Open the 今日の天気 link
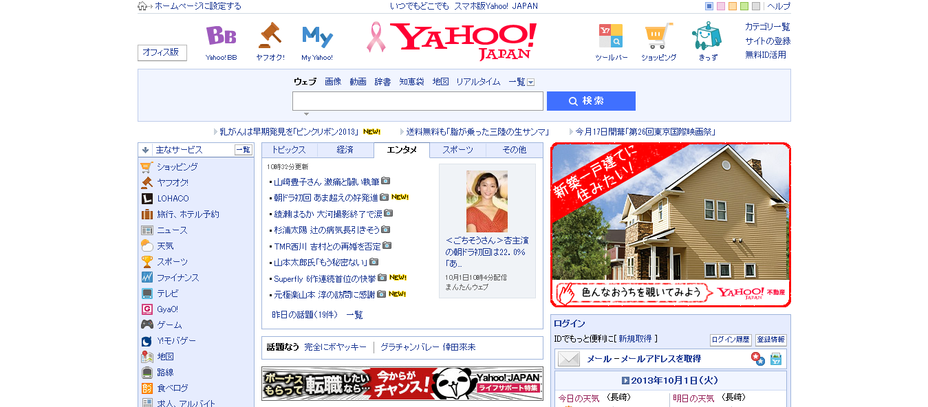Image resolution: width=928 pixels, height=407 pixels. point(579,398)
